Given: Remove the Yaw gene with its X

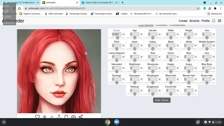Looking at the screenshot, I should (x=213, y=34).
